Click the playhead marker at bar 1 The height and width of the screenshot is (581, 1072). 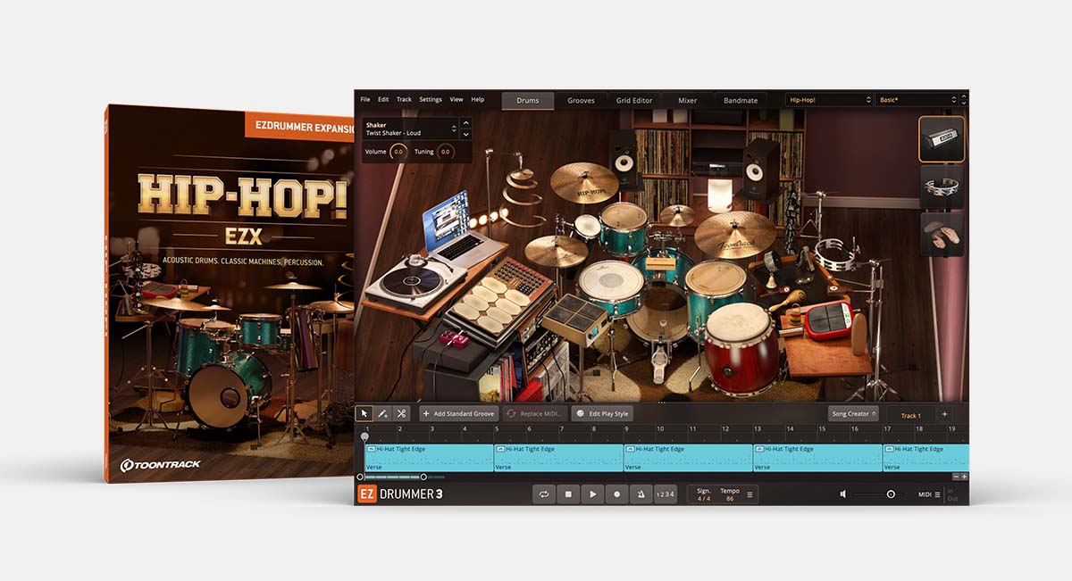364,436
